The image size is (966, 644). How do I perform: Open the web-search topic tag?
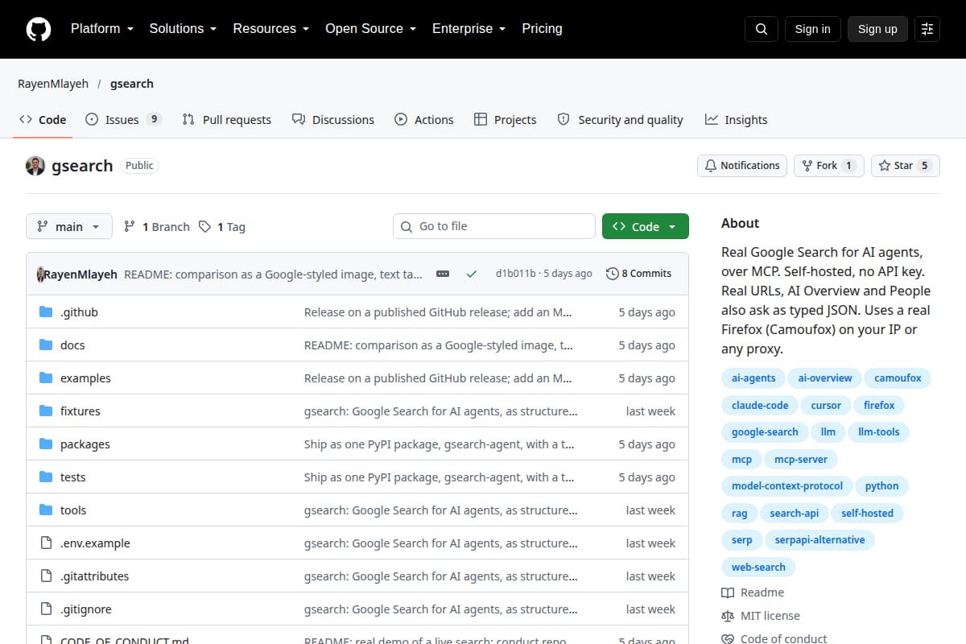pyautogui.click(x=758, y=567)
